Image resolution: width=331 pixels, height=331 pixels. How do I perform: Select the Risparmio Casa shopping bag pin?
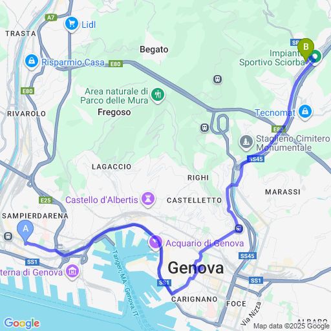pos(32,61)
